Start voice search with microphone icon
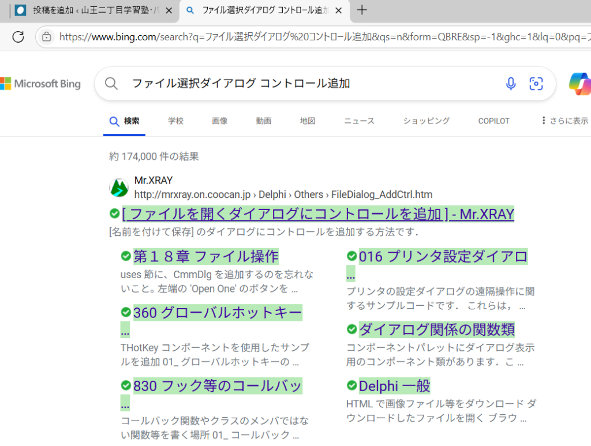Image resolution: width=591 pixels, height=446 pixels. coord(511,84)
